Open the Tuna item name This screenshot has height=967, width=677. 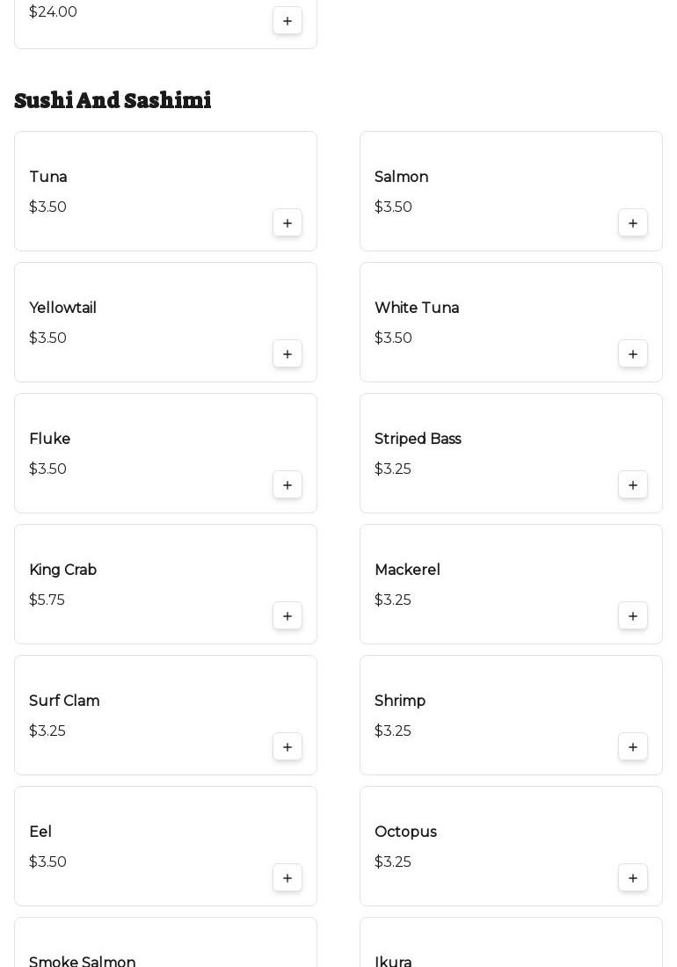pyautogui.click(x=48, y=178)
